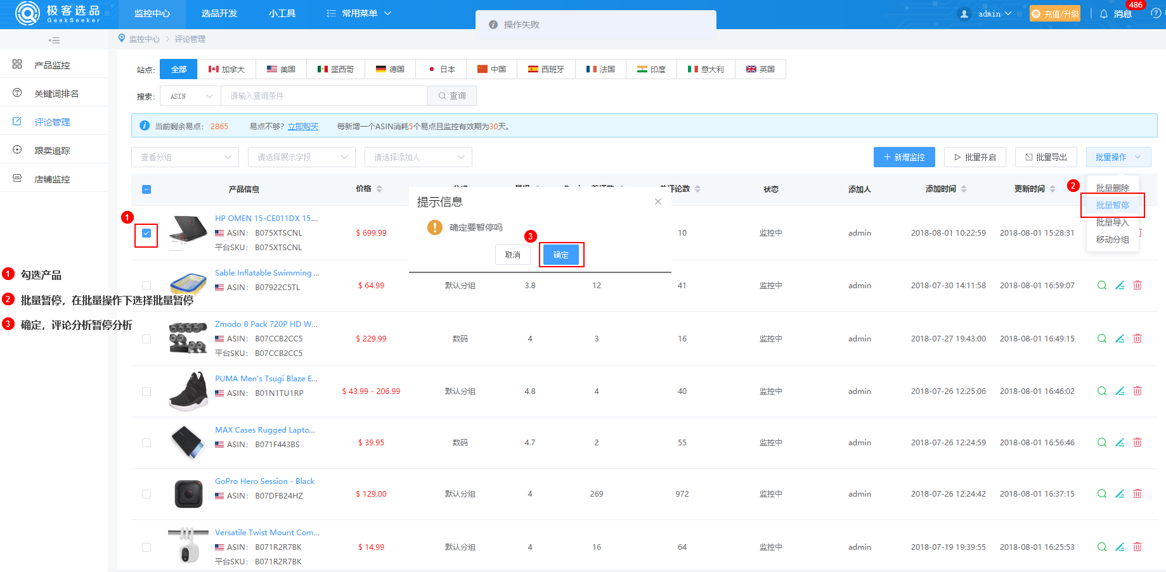Open the 请选择展示字段 dropdown
This screenshot has height=572, width=1166.
point(302,157)
